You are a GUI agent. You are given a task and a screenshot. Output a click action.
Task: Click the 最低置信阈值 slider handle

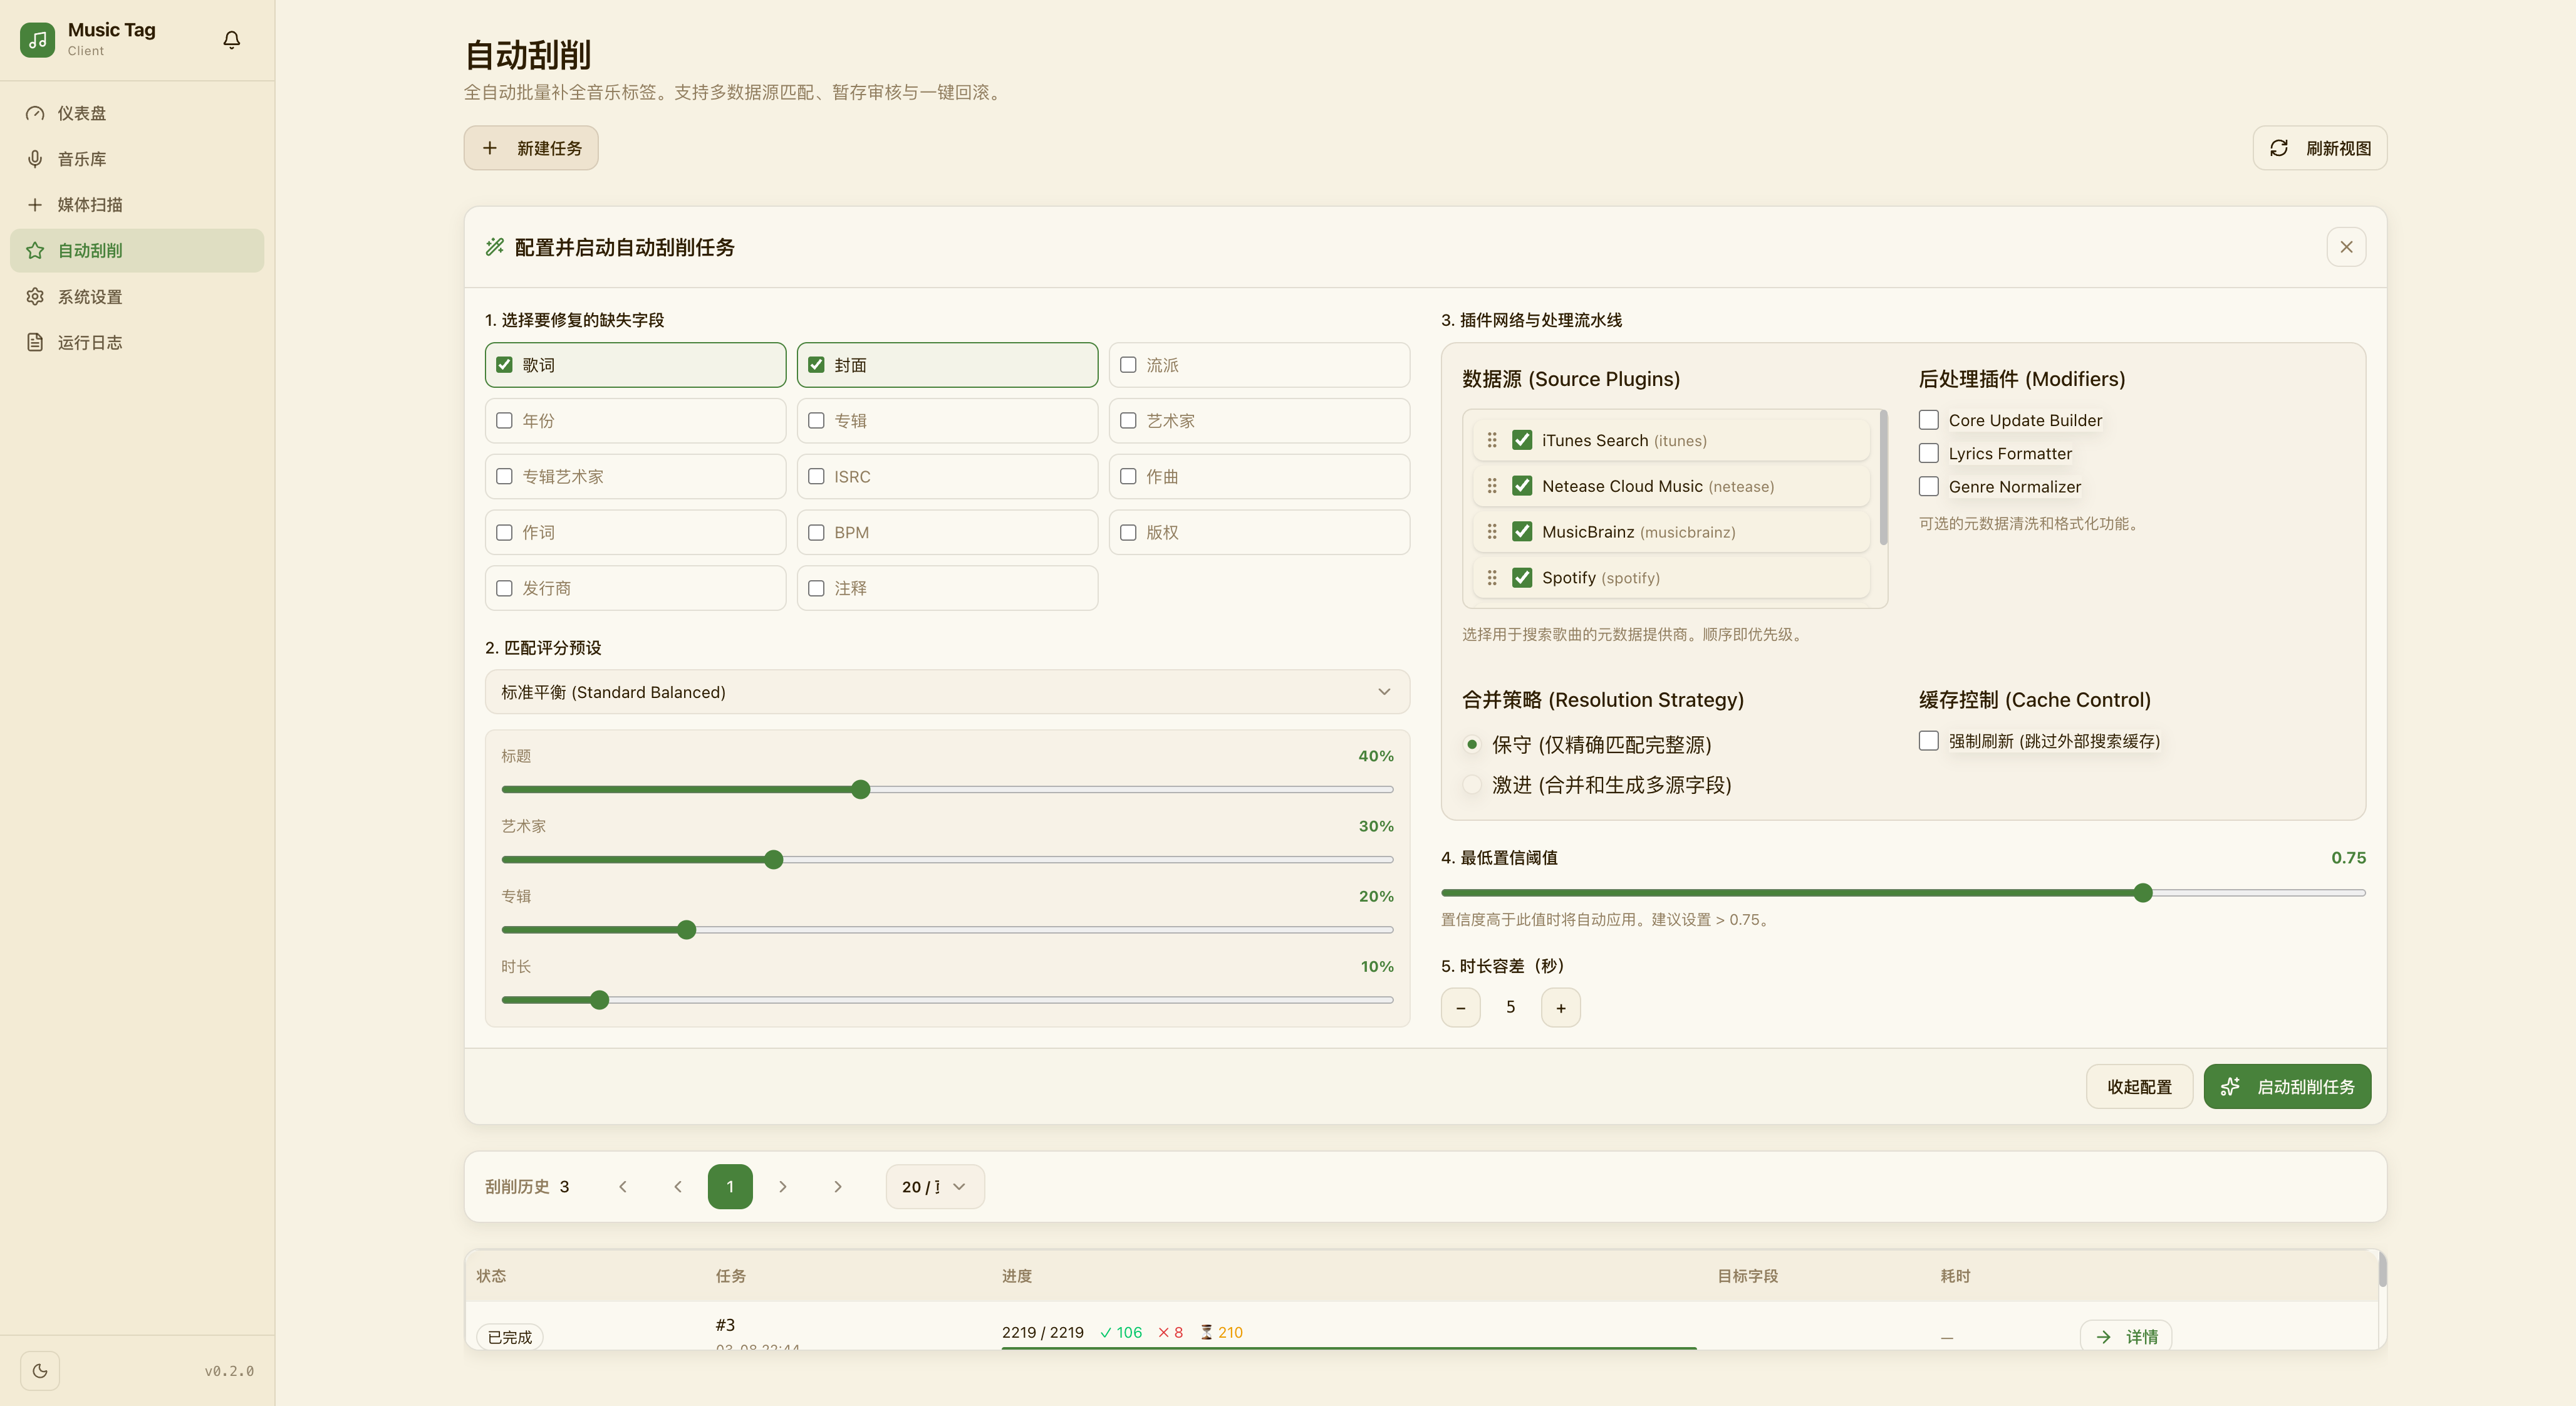tap(2142, 893)
